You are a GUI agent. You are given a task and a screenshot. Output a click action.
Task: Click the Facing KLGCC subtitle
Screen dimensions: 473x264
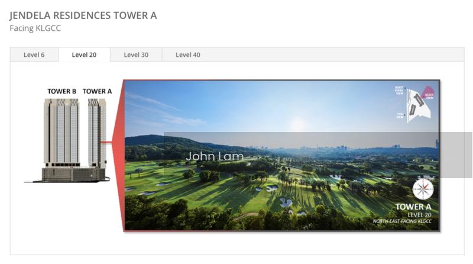pos(35,28)
